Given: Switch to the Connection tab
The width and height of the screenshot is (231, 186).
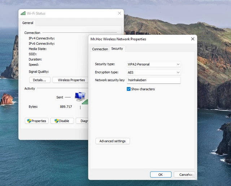Looking at the screenshot, I should 100,49.
